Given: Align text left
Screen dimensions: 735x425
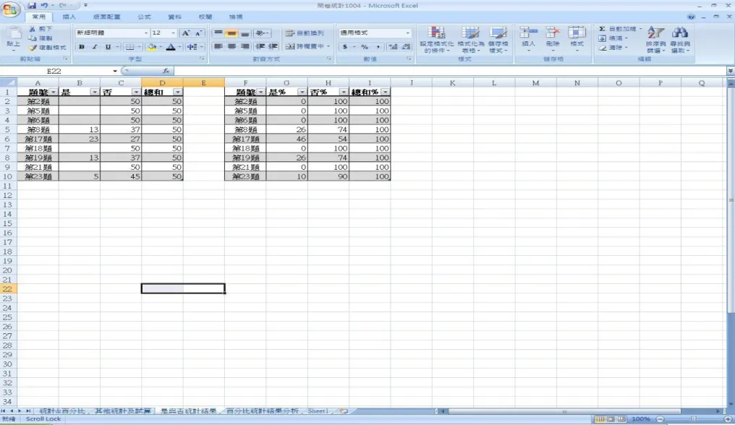Looking at the screenshot, I should click(218, 46).
